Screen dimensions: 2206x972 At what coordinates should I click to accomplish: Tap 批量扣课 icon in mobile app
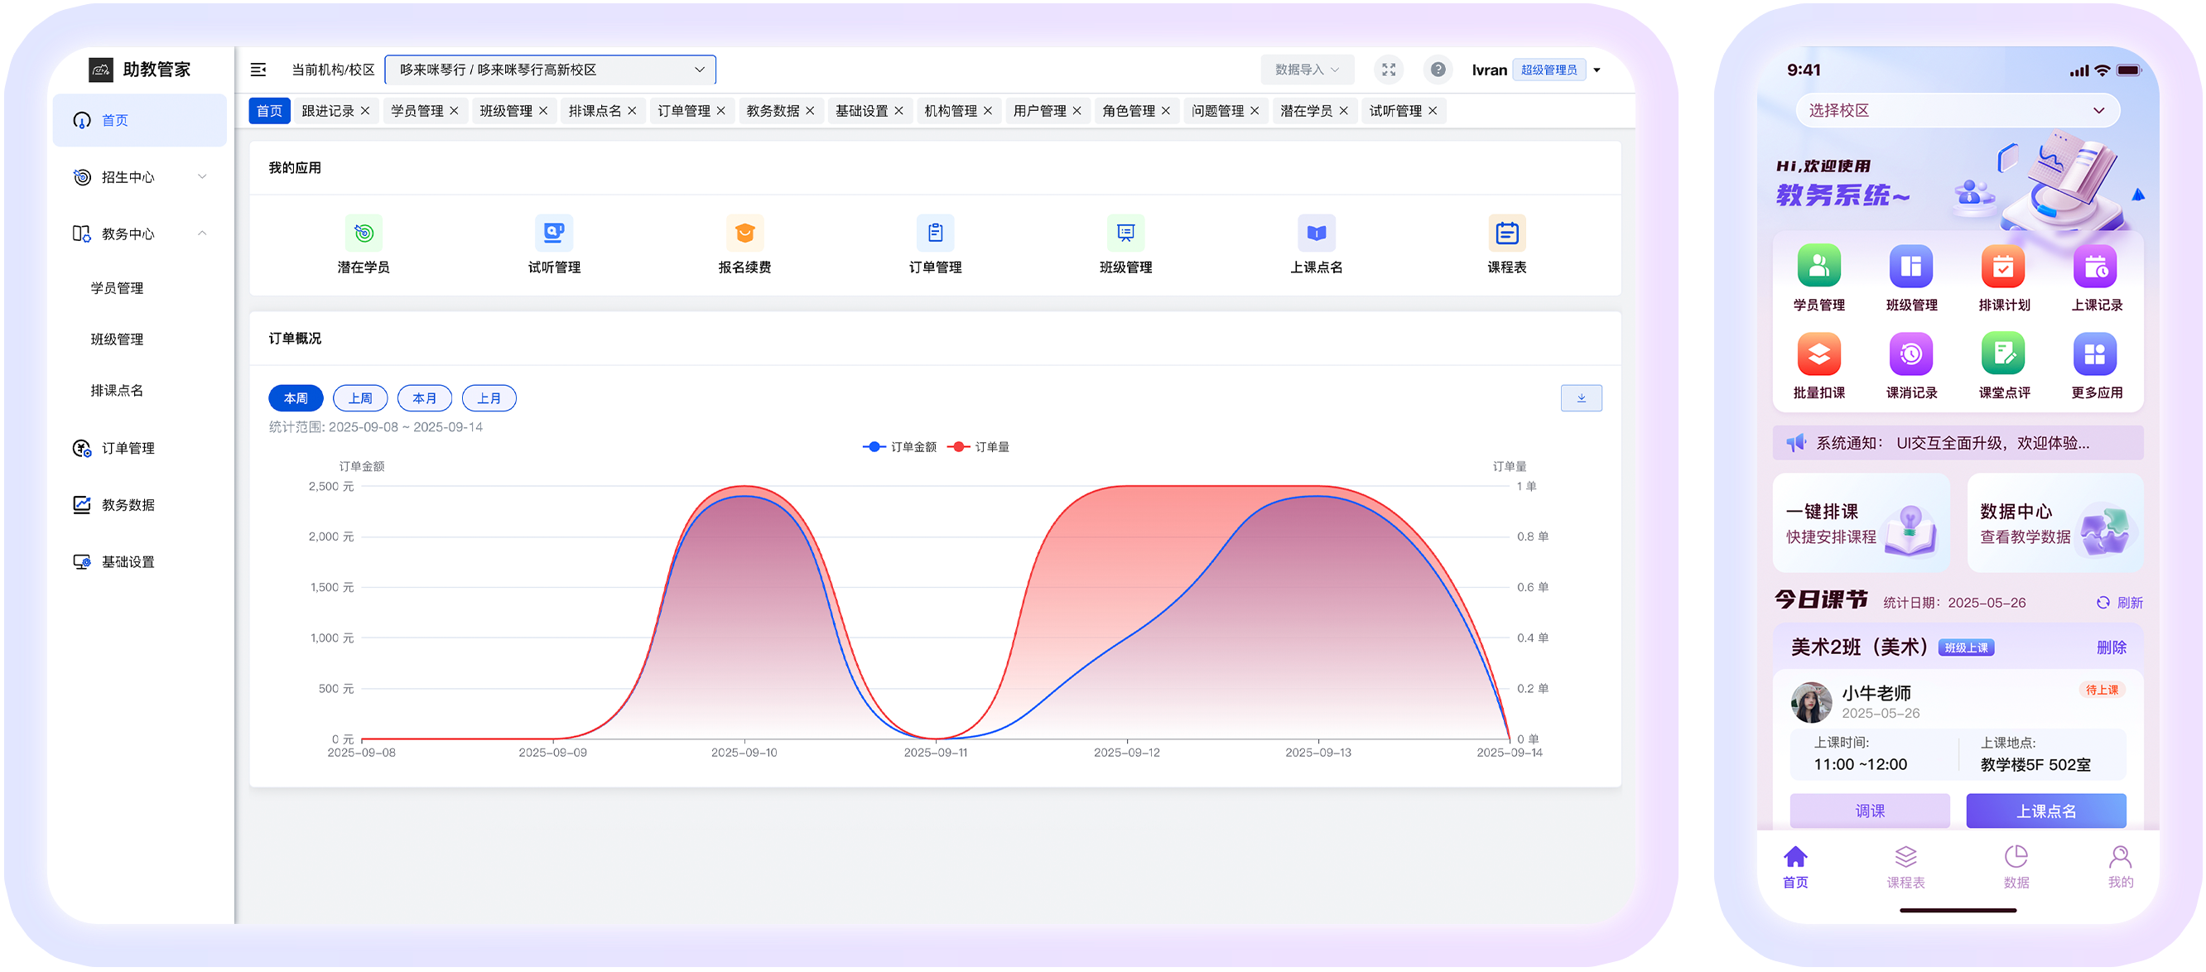click(1819, 355)
